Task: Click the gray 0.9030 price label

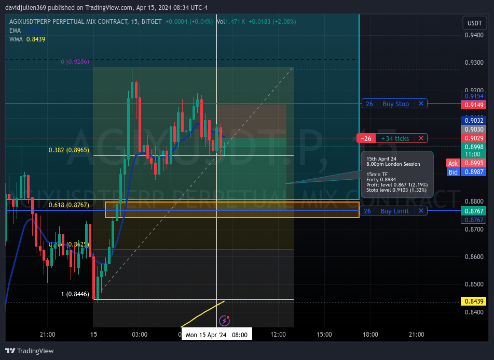Action: (474, 129)
